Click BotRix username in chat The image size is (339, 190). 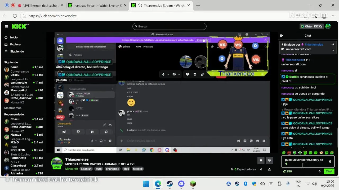[294, 77]
